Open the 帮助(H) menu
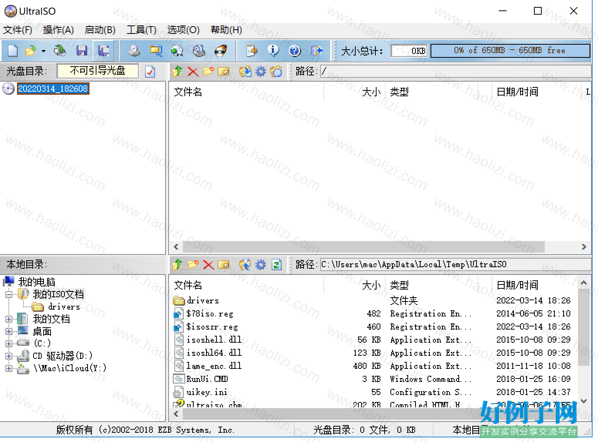Screen dimensions: 598x442 click(x=226, y=30)
